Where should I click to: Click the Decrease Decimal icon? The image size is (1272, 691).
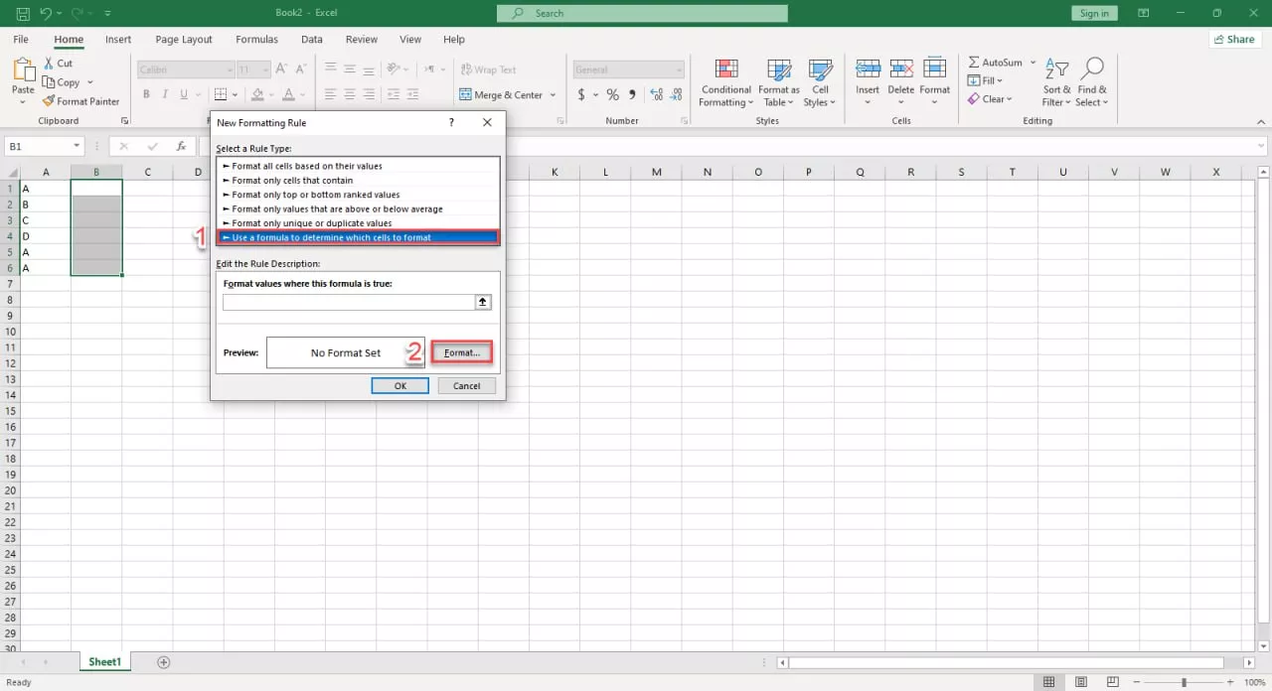(676, 95)
